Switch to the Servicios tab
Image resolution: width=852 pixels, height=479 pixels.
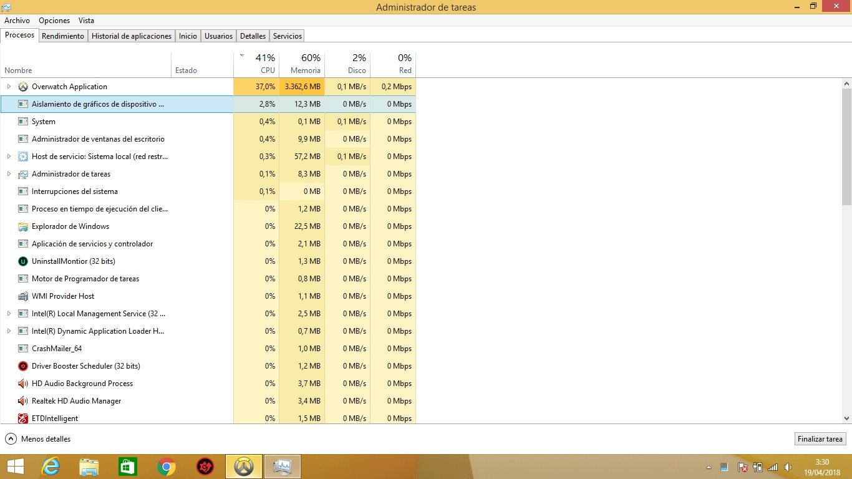(287, 36)
